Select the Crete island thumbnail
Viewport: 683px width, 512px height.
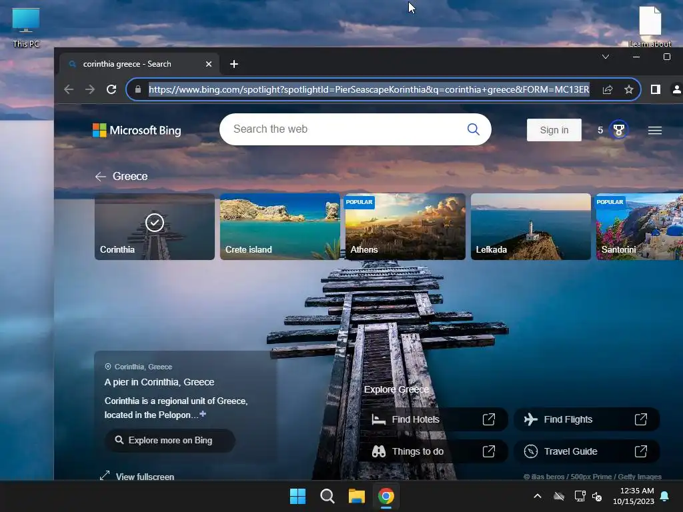tap(280, 227)
